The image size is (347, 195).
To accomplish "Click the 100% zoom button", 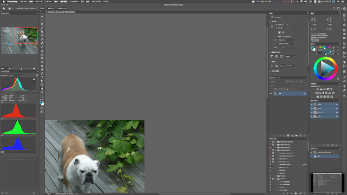I will coord(42,9).
